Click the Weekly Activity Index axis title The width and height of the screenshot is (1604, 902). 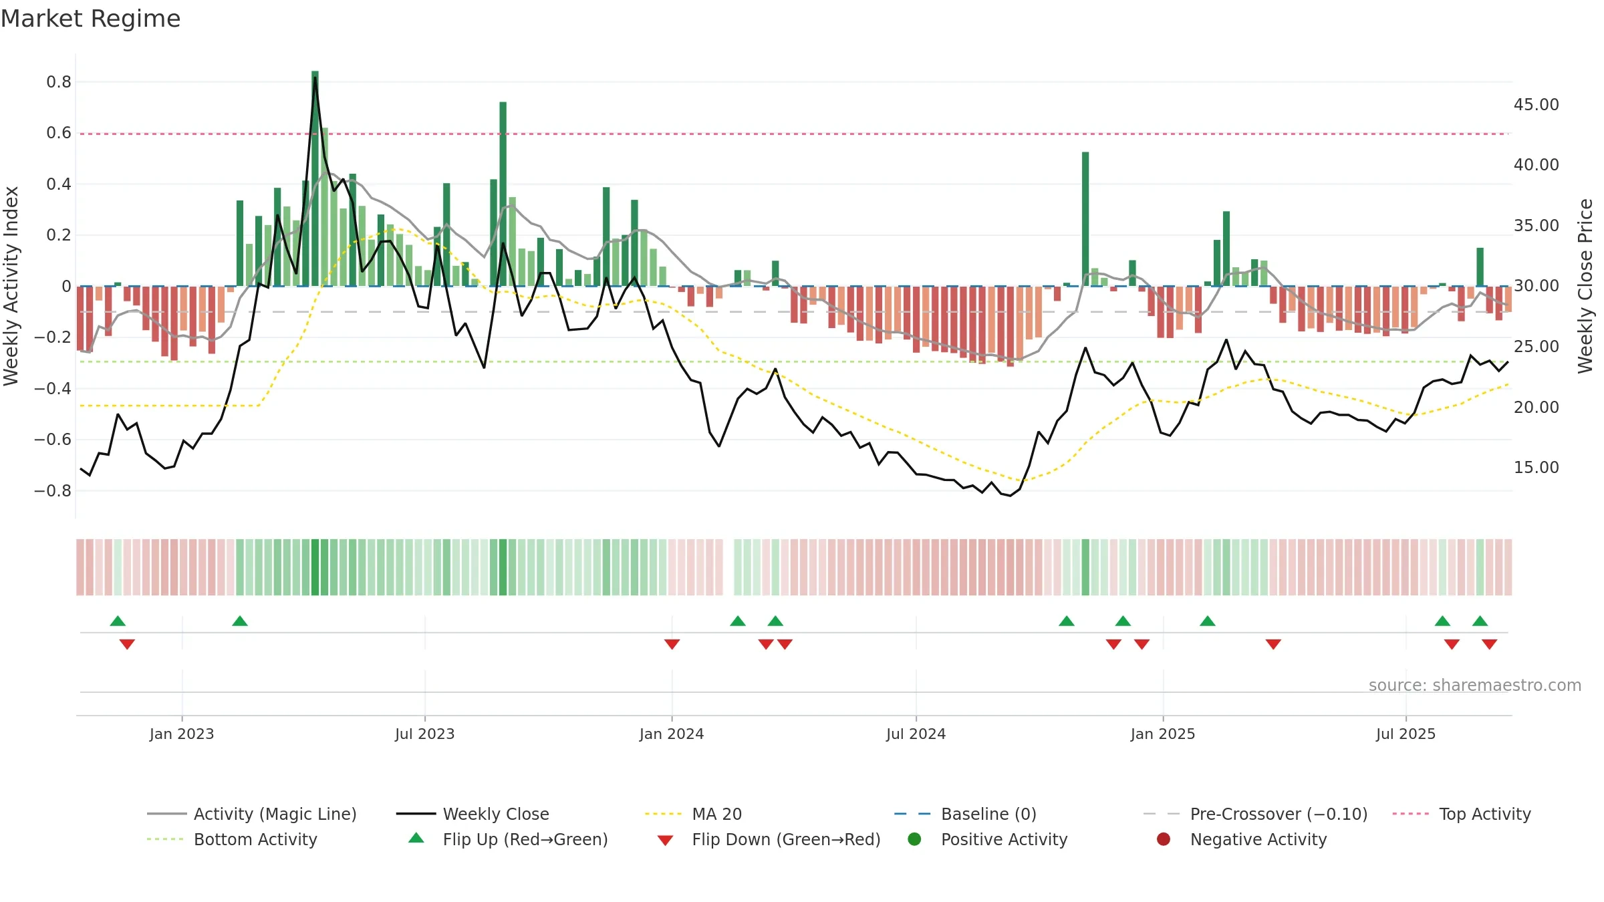(11, 286)
